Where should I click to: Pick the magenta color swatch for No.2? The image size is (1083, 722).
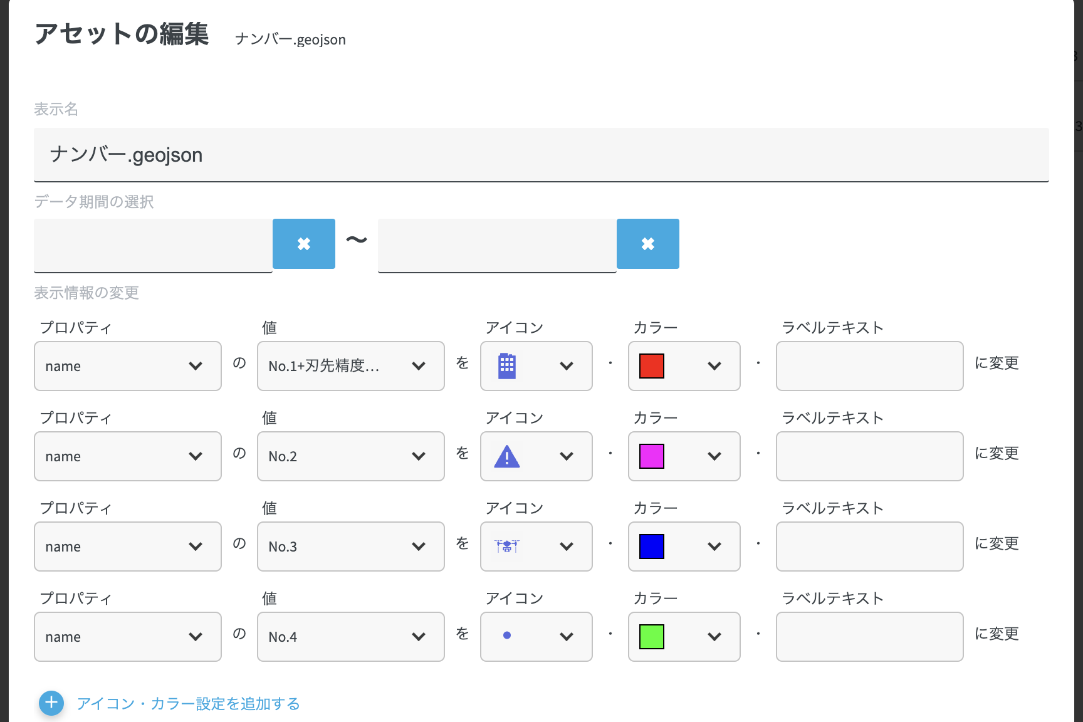(652, 456)
